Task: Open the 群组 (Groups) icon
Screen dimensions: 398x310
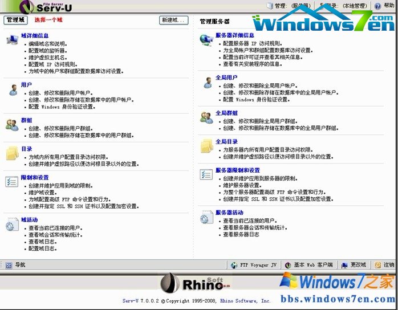Action: (x=11, y=125)
